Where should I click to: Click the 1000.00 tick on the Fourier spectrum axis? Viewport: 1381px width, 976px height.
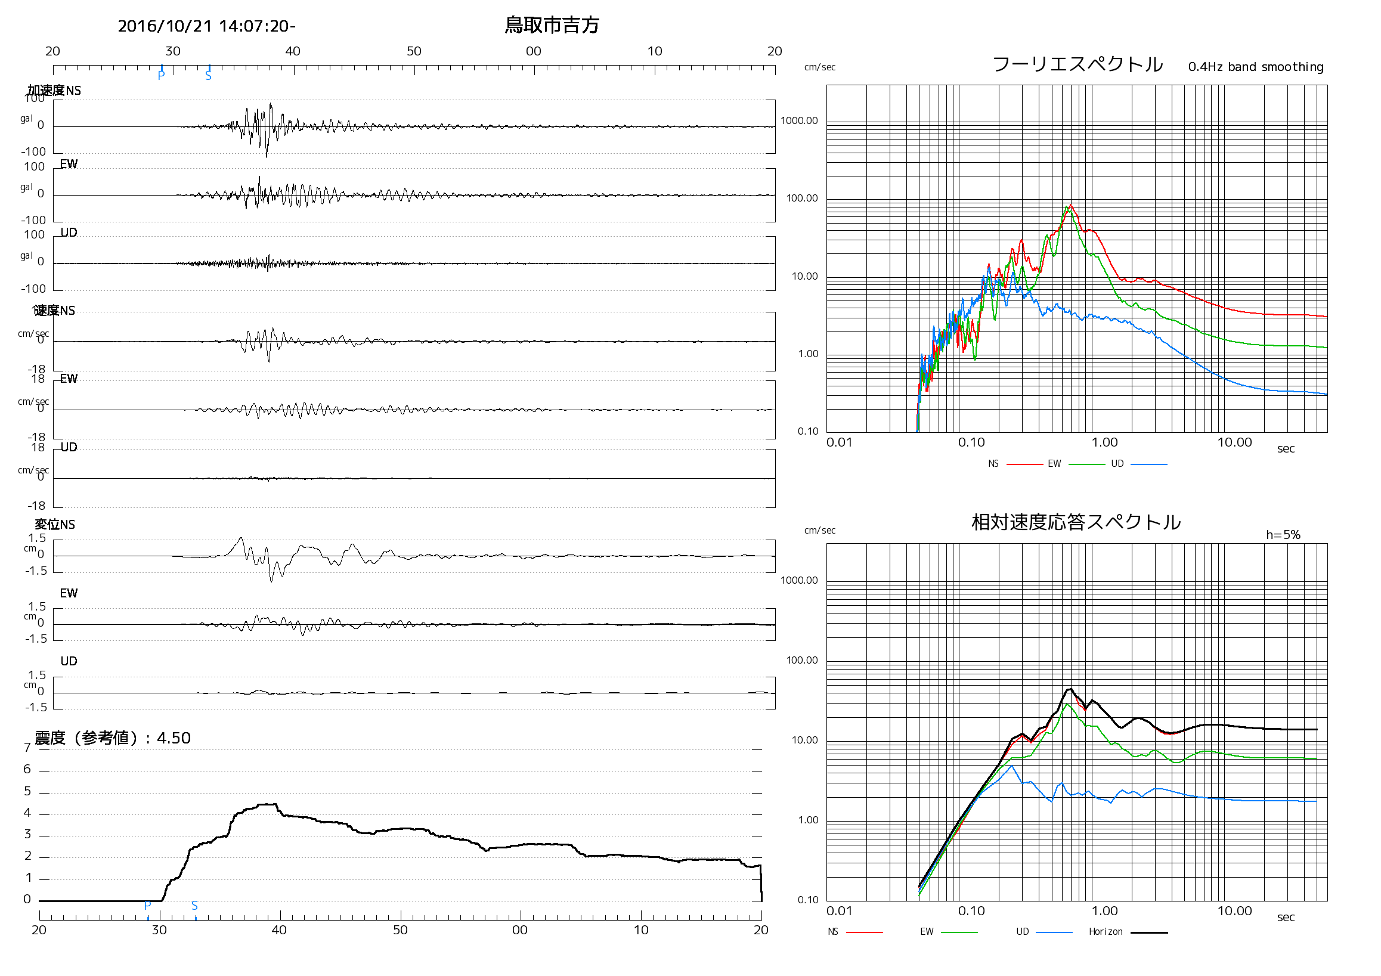[x=800, y=121]
